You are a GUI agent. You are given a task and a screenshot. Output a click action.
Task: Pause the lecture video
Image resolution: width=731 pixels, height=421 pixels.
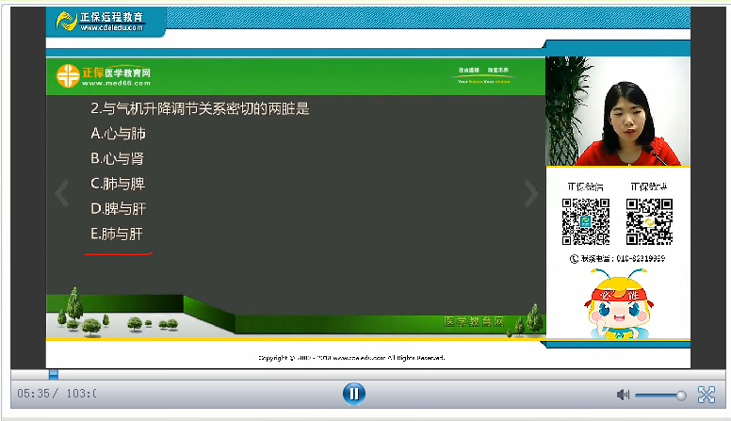pyautogui.click(x=353, y=394)
